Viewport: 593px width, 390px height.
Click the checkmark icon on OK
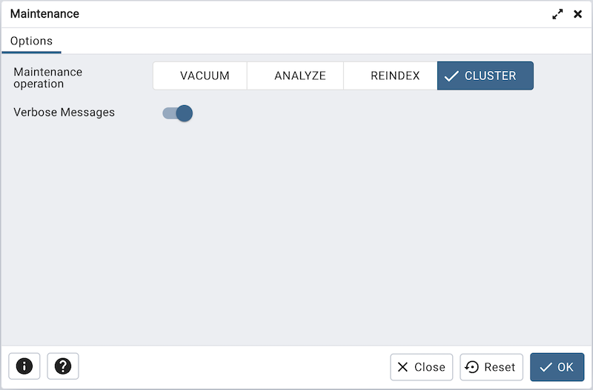[x=546, y=367]
